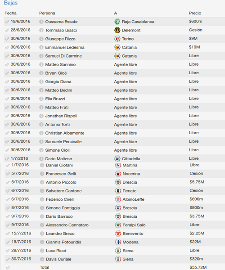
Task: Open the Raja Casablanca club badge
Action: [117, 22]
